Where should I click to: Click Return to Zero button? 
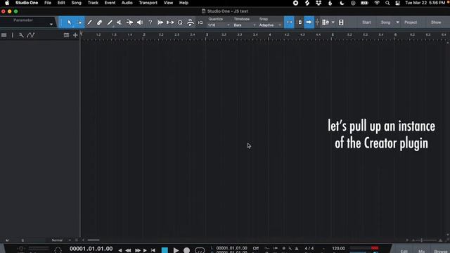click(x=153, y=250)
